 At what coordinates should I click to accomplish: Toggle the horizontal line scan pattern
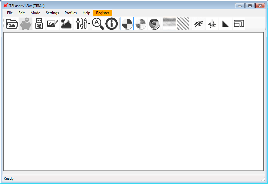click(x=169, y=24)
